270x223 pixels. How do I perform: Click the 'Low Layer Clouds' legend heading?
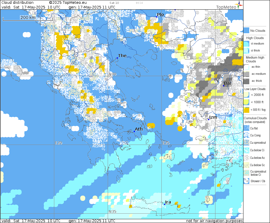click(255, 89)
